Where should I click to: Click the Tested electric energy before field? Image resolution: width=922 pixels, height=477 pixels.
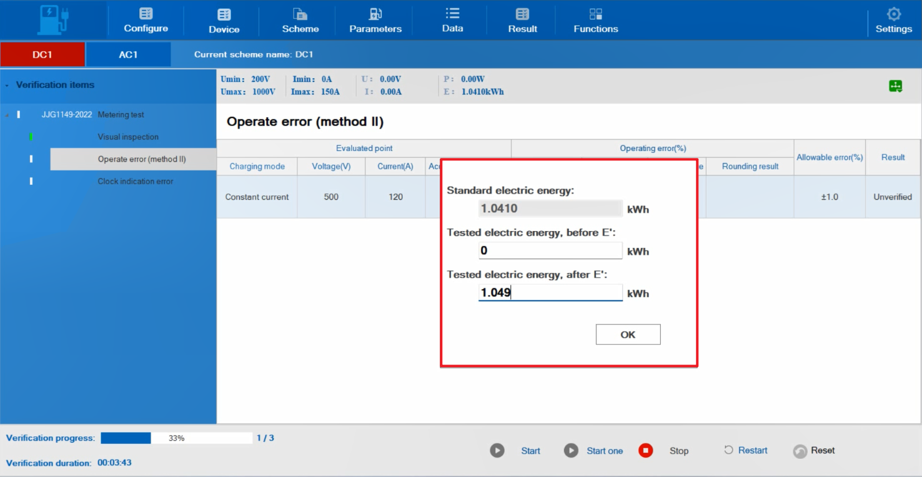coord(550,251)
